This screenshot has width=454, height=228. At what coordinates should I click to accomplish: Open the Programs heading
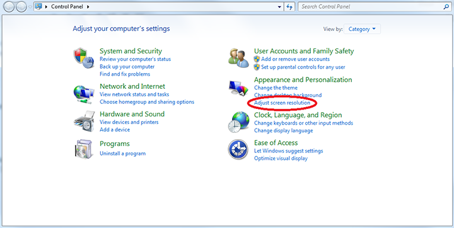tap(115, 144)
